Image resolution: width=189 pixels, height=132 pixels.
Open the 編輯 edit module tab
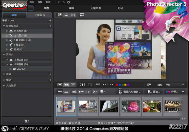pyautogui.click(x=72, y=8)
